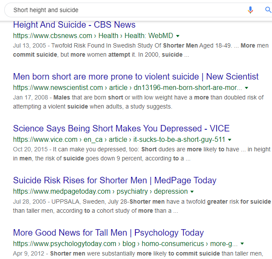The height and width of the screenshot is (259, 272).
Task: Click the green medpagetoday.com psychiatry depression URL
Action: coord(100,192)
